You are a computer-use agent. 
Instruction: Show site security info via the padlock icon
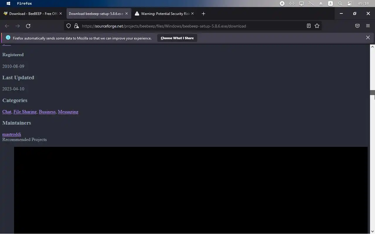76,26
